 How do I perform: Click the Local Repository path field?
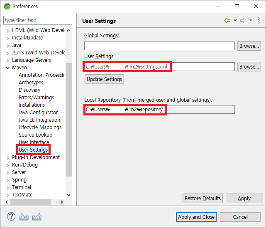pyautogui.click(x=159, y=110)
